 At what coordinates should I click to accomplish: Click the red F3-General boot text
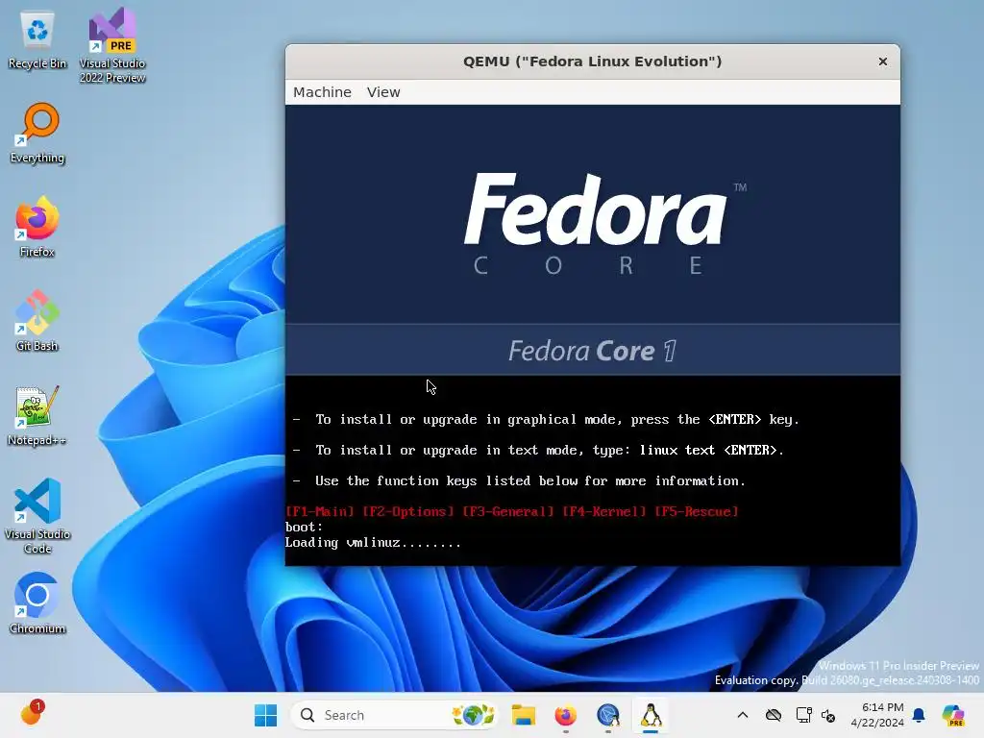pos(508,511)
